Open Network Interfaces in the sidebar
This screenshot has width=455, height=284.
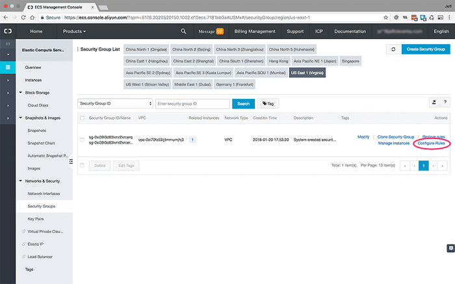(44, 194)
